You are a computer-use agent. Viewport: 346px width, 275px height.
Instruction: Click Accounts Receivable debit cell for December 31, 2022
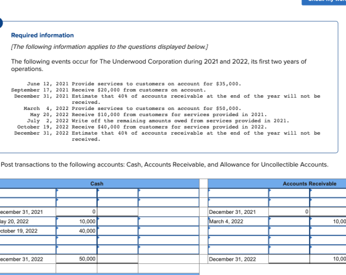click(289, 259)
